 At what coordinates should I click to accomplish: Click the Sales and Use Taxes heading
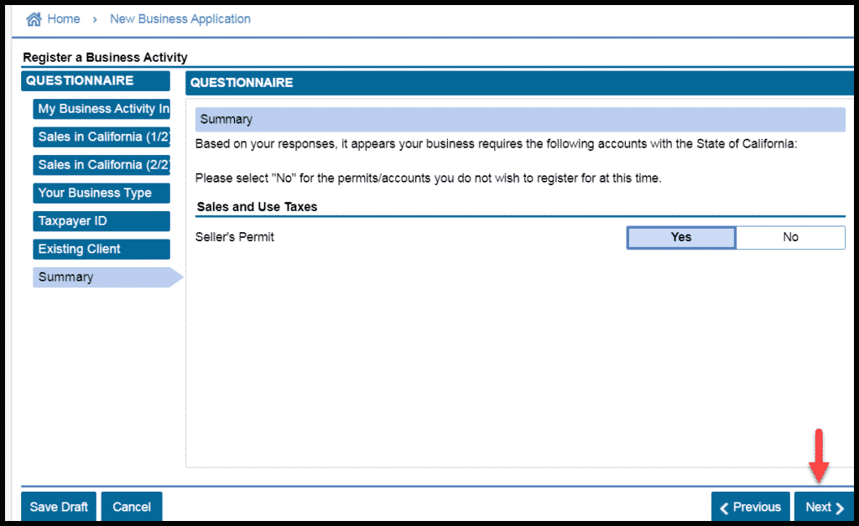pos(257,207)
